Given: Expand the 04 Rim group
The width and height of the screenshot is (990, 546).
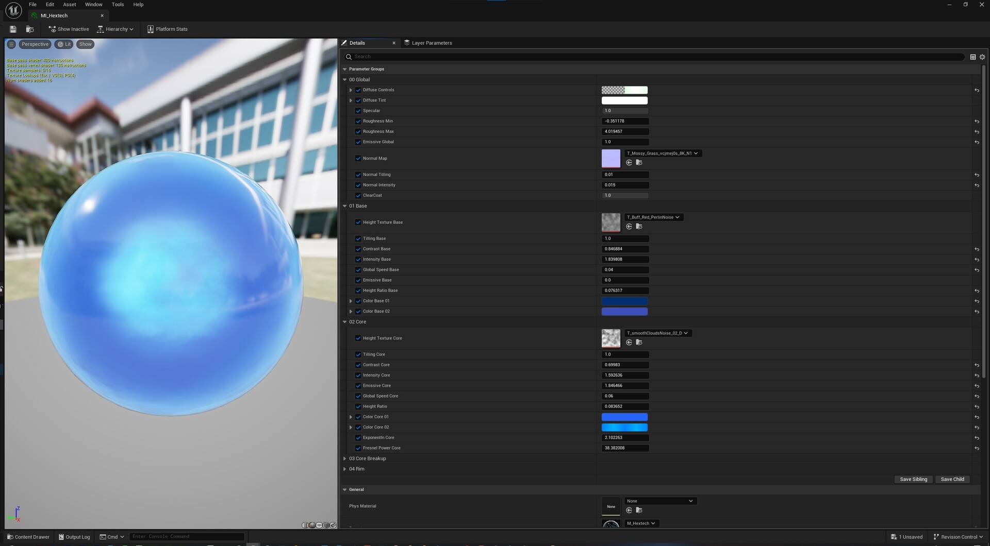Looking at the screenshot, I should point(345,469).
